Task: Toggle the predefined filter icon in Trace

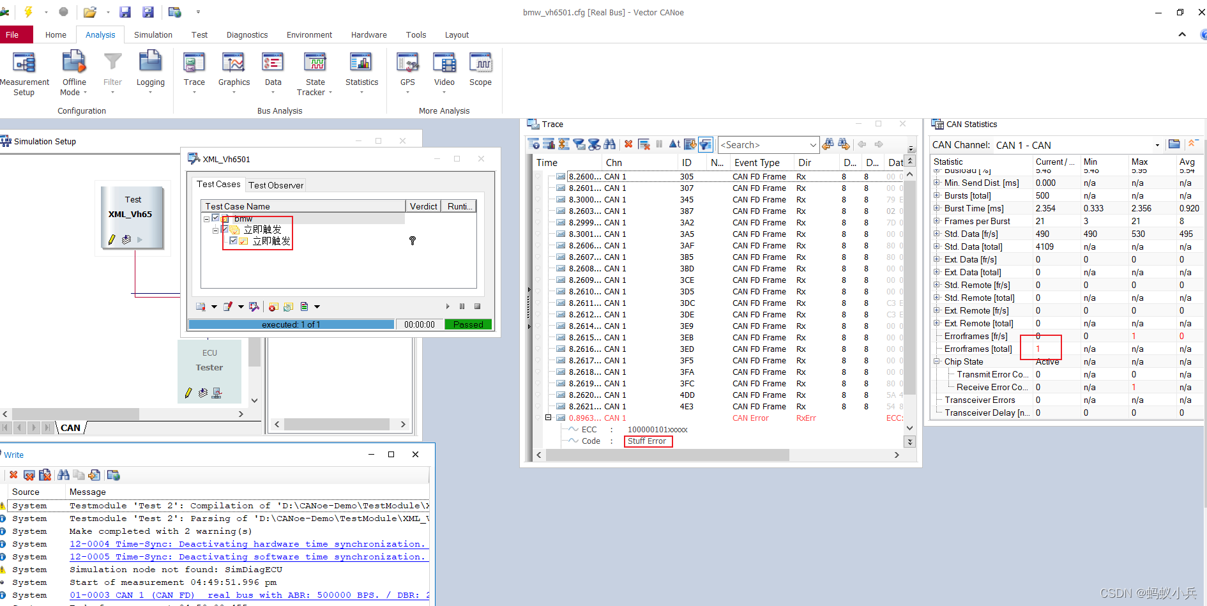Action: 706,144
